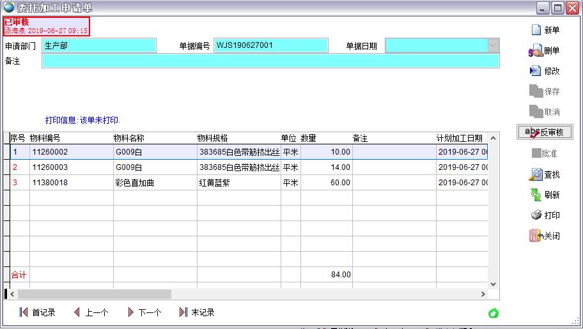Click the 申请部门 field showing 生产部

pos(98,45)
